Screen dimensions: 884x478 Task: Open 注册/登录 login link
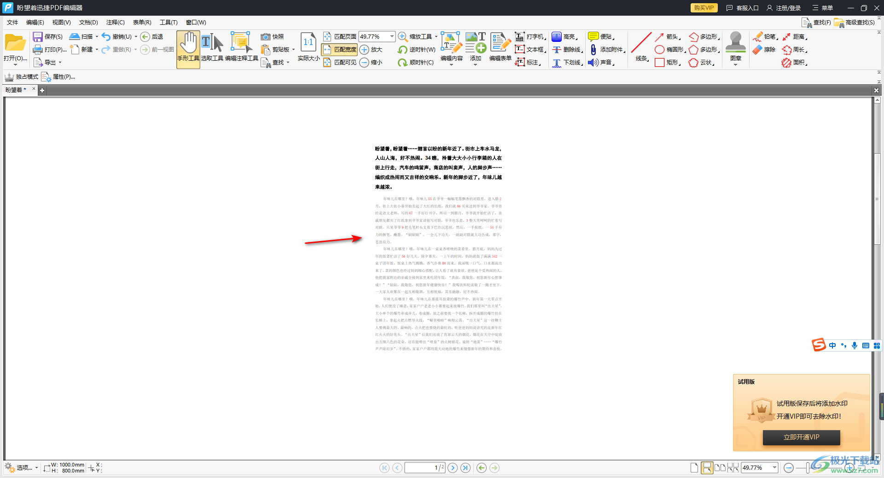(x=784, y=8)
